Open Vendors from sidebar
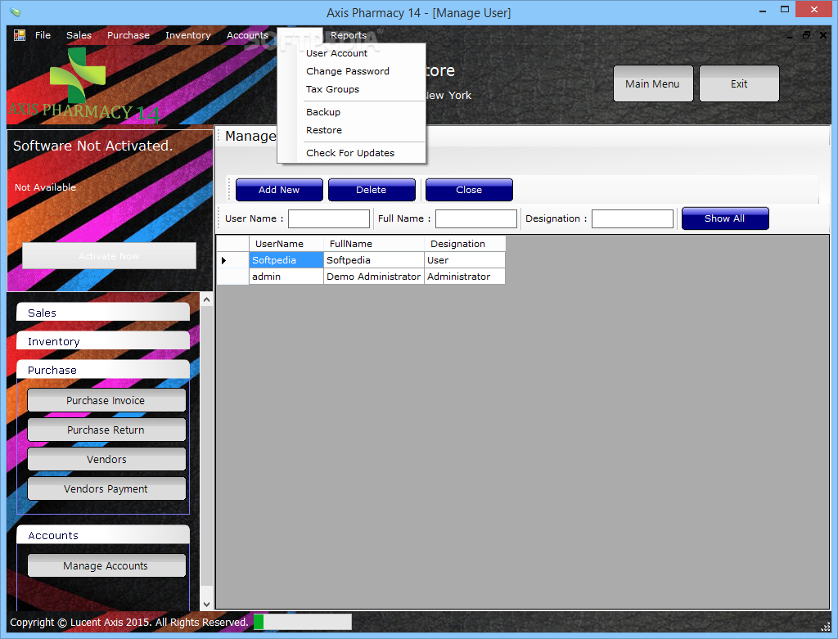The image size is (838, 639). click(x=106, y=459)
